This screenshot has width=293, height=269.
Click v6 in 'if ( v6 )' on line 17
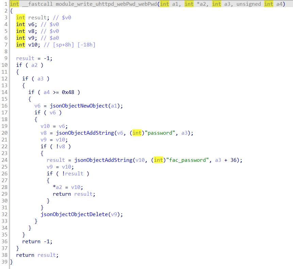(53, 113)
